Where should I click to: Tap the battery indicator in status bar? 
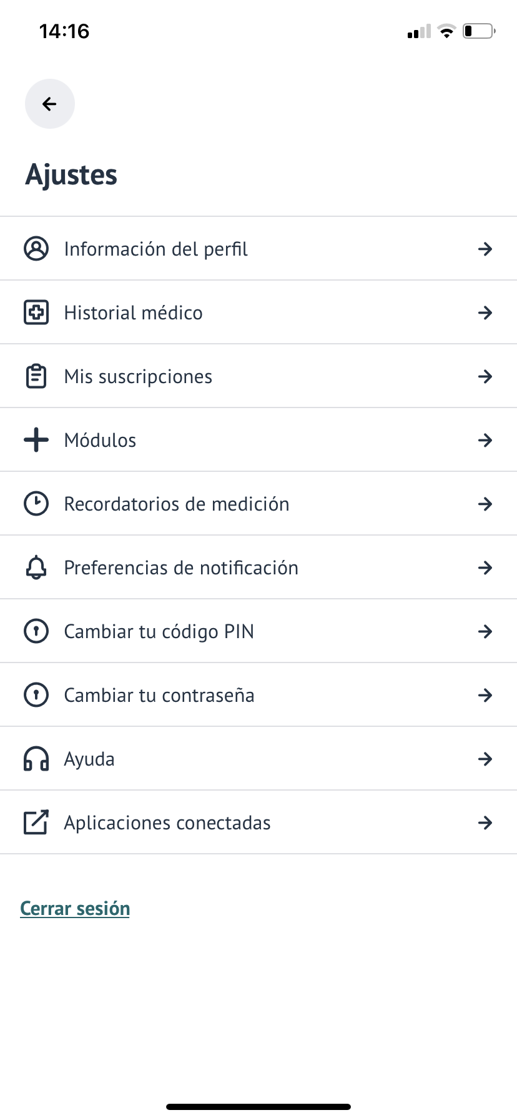click(x=479, y=31)
